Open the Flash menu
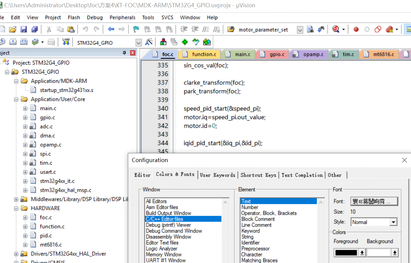This screenshot has width=411, height=263. (x=74, y=18)
